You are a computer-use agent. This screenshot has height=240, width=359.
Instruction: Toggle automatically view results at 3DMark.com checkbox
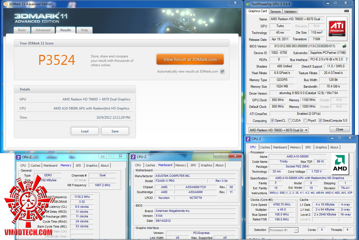(222, 71)
